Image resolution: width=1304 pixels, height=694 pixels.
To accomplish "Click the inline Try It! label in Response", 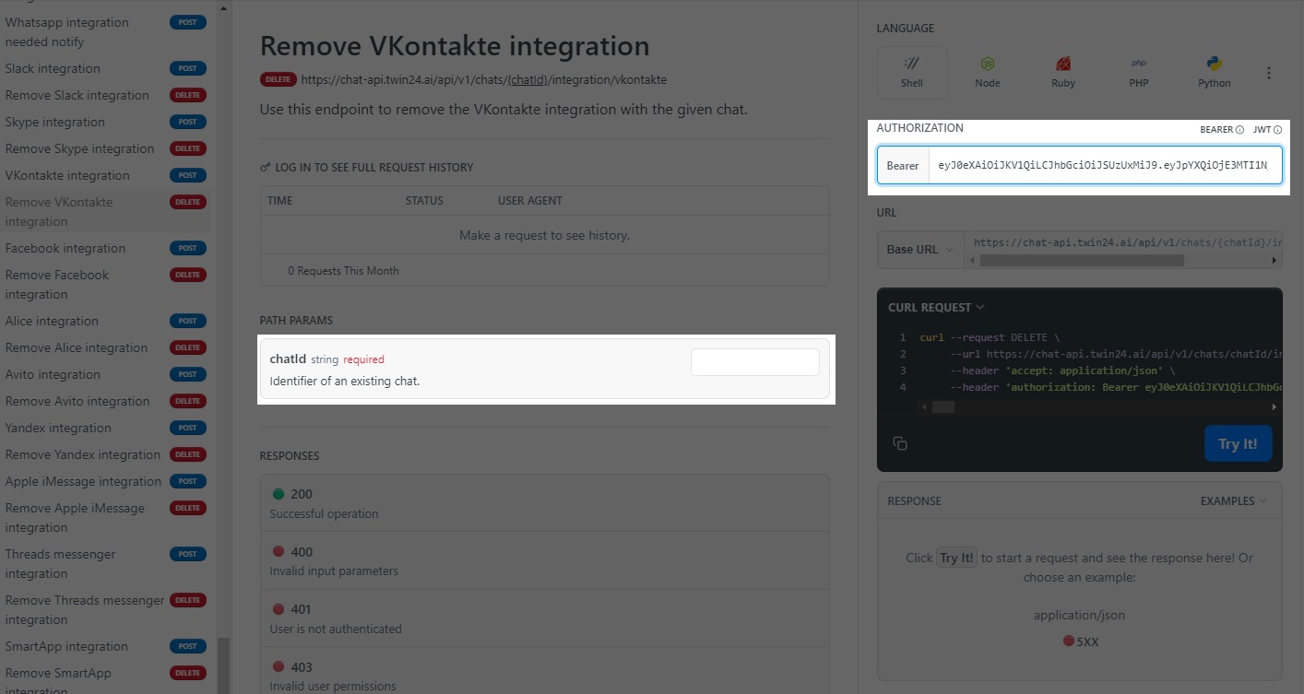I will [956, 558].
